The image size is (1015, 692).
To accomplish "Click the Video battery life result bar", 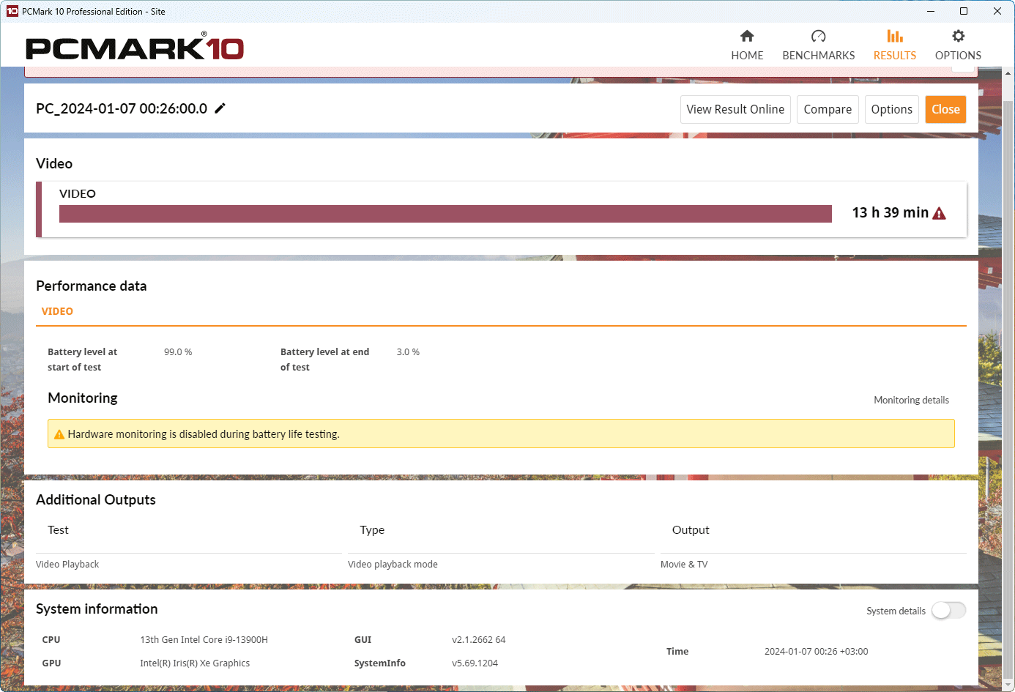I will (x=445, y=214).
